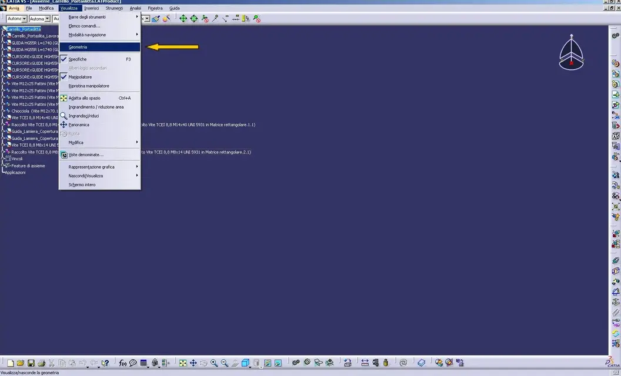621x376 pixels.
Task: Select Carrello_Portaslitta_Lavora tree item
Action: click(35, 36)
